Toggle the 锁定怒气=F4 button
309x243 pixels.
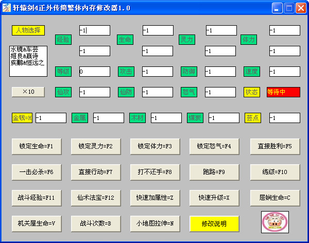[x=214, y=146]
